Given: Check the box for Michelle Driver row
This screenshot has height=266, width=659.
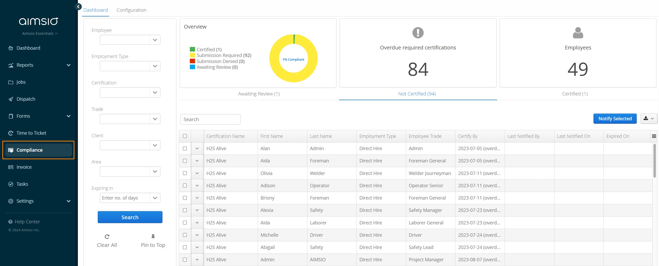Looking at the screenshot, I should [185, 235].
